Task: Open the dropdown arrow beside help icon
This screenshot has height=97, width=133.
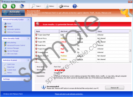Action: tap(78, 6)
